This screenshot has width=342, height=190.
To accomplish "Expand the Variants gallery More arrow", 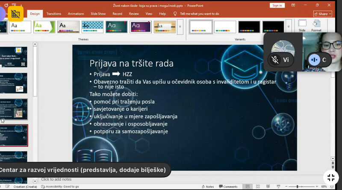I will point(288,27).
